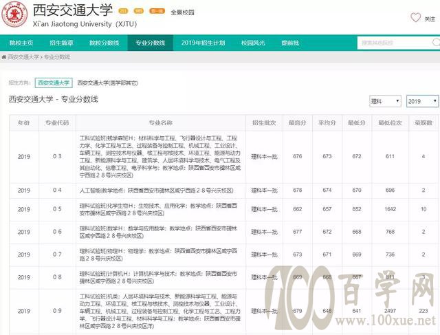Open the 提前批 tab
Viewport: 440px width, 335px height.
click(x=290, y=43)
